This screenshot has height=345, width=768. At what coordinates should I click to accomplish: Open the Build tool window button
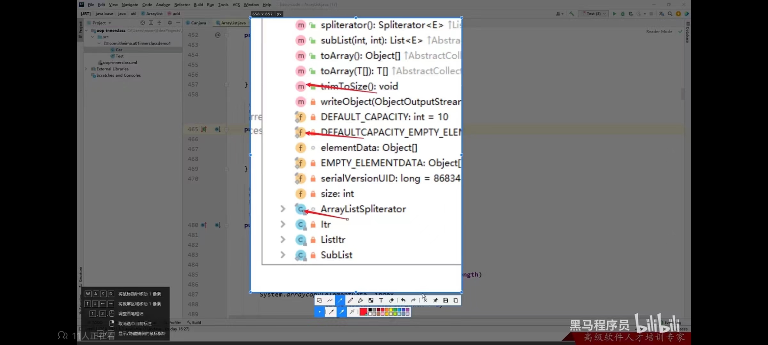coord(195,322)
